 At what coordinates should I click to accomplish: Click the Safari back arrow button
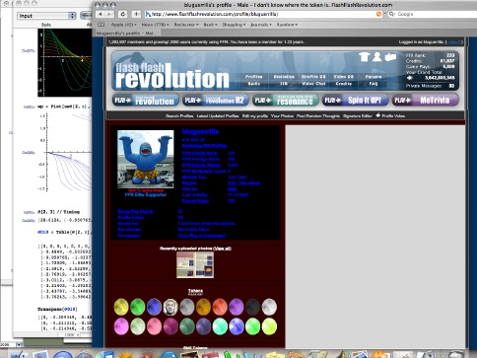(x=101, y=14)
